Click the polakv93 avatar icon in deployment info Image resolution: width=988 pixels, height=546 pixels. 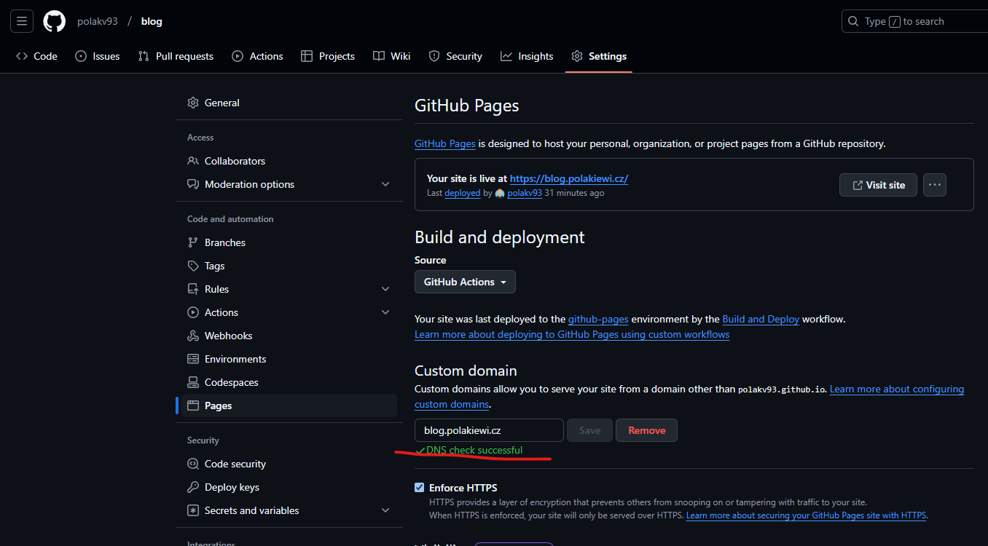[x=500, y=194]
